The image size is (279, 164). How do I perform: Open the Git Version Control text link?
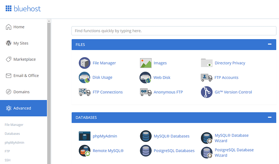(x=233, y=92)
